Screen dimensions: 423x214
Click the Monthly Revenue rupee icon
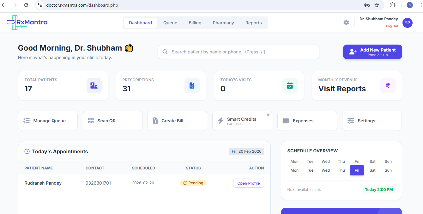pos(388,86)
